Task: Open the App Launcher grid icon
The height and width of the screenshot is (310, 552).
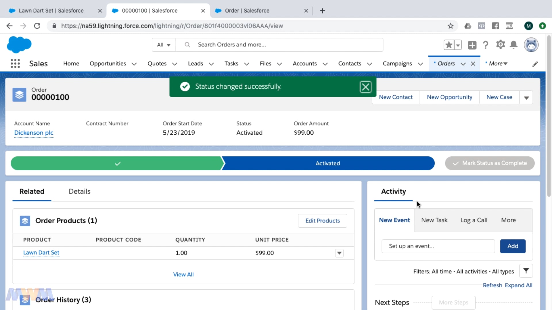Action: point(15,63)
